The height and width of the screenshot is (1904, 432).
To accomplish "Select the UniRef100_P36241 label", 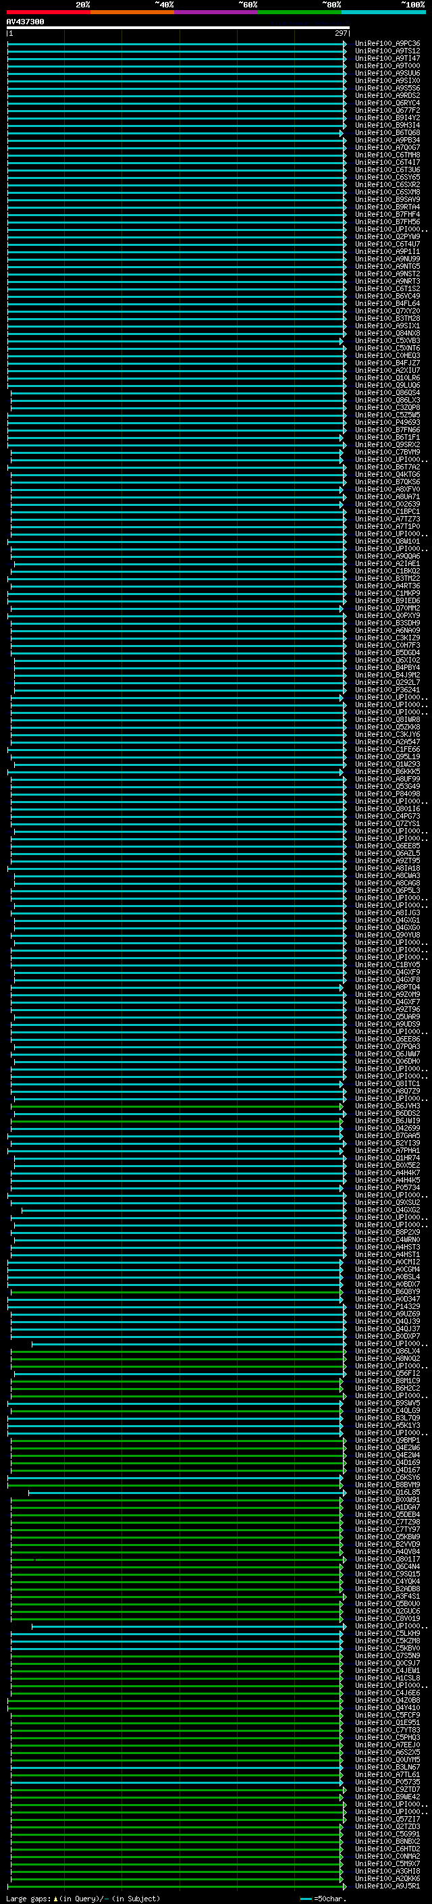I will click(387, 690).
